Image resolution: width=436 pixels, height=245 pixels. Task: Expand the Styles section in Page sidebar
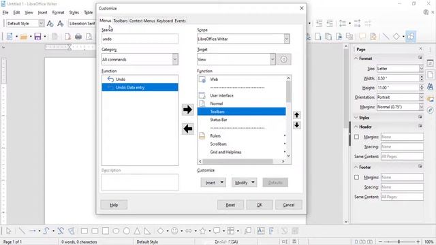point(356,118)
